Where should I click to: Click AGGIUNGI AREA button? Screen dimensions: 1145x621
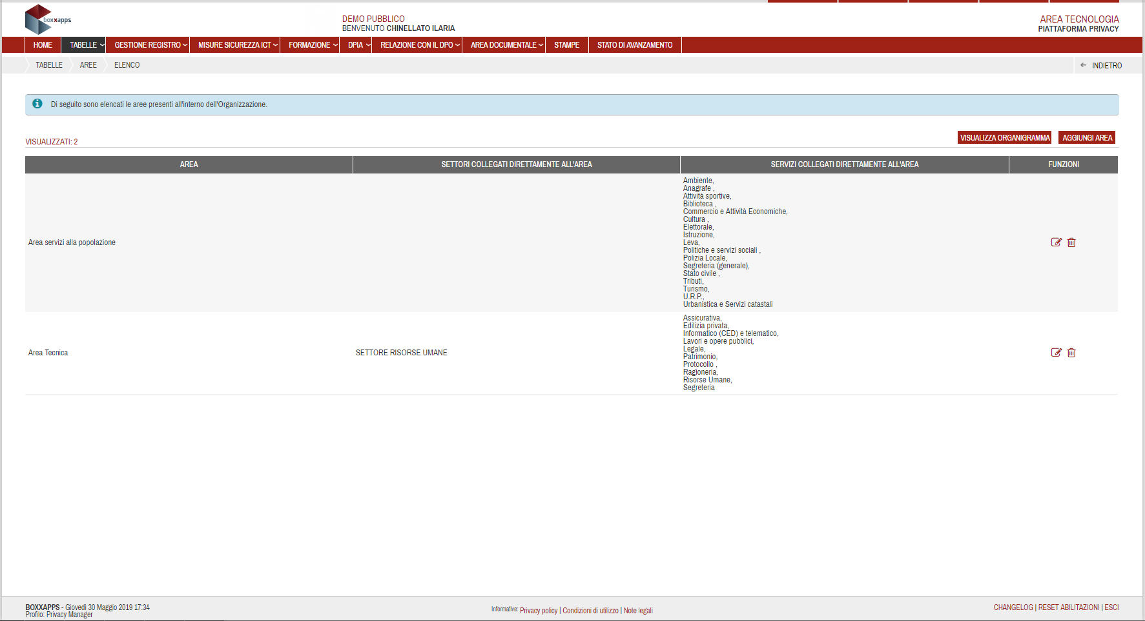point(1088,137)
